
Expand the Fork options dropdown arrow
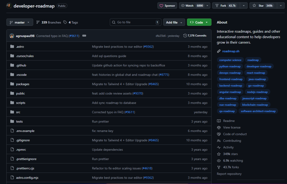244,6
